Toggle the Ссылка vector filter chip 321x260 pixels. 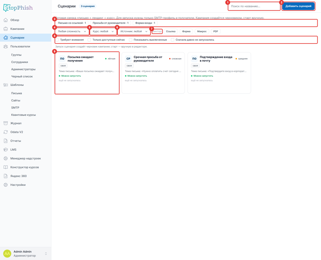coord(171,31)
